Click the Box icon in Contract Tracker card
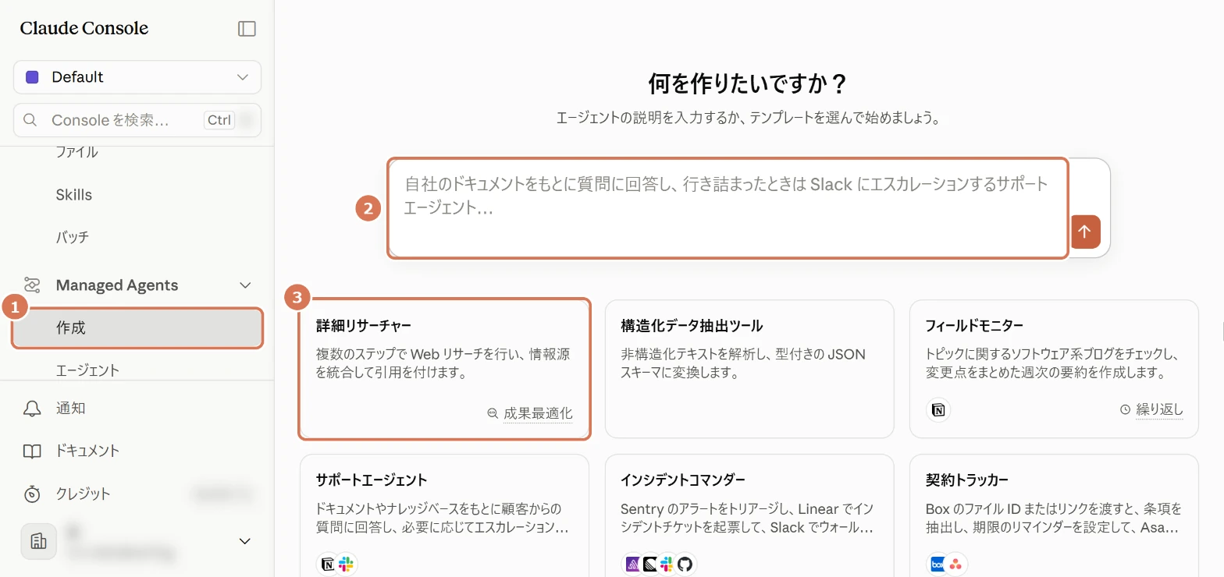The image size is (1224, 577). [x=938, y=564]
